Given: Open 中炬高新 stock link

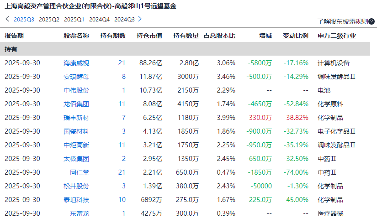Looking at the screenshot, I should tap(76, 145).
